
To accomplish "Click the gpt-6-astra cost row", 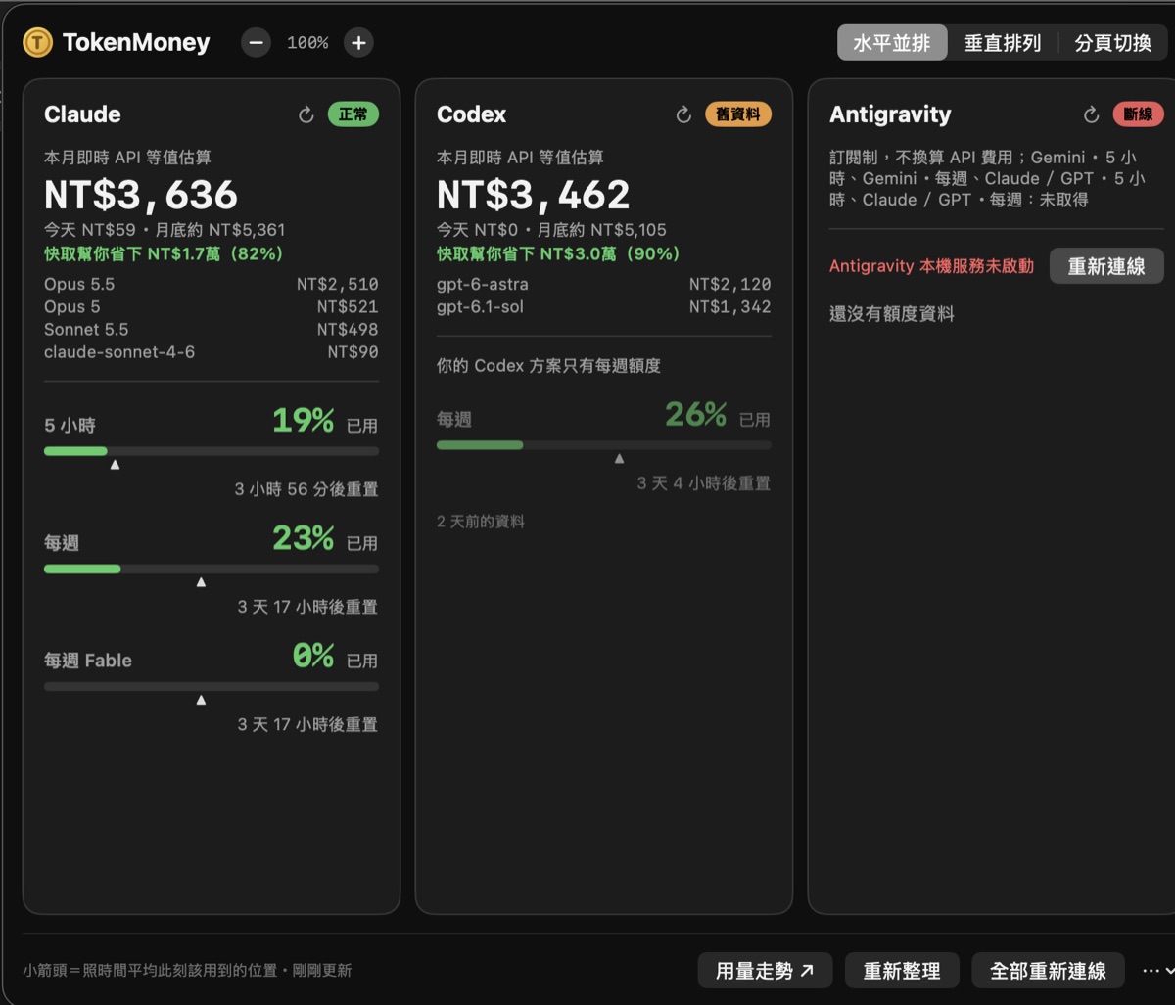I will tap(604, 285).
